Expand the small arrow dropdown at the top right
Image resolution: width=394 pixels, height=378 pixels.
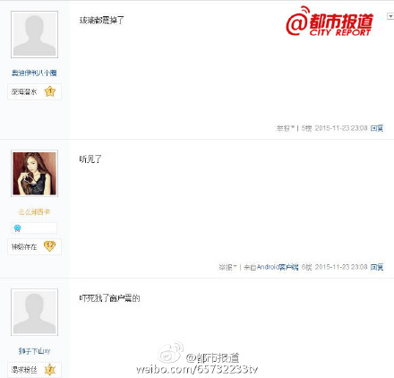point(390,16)
